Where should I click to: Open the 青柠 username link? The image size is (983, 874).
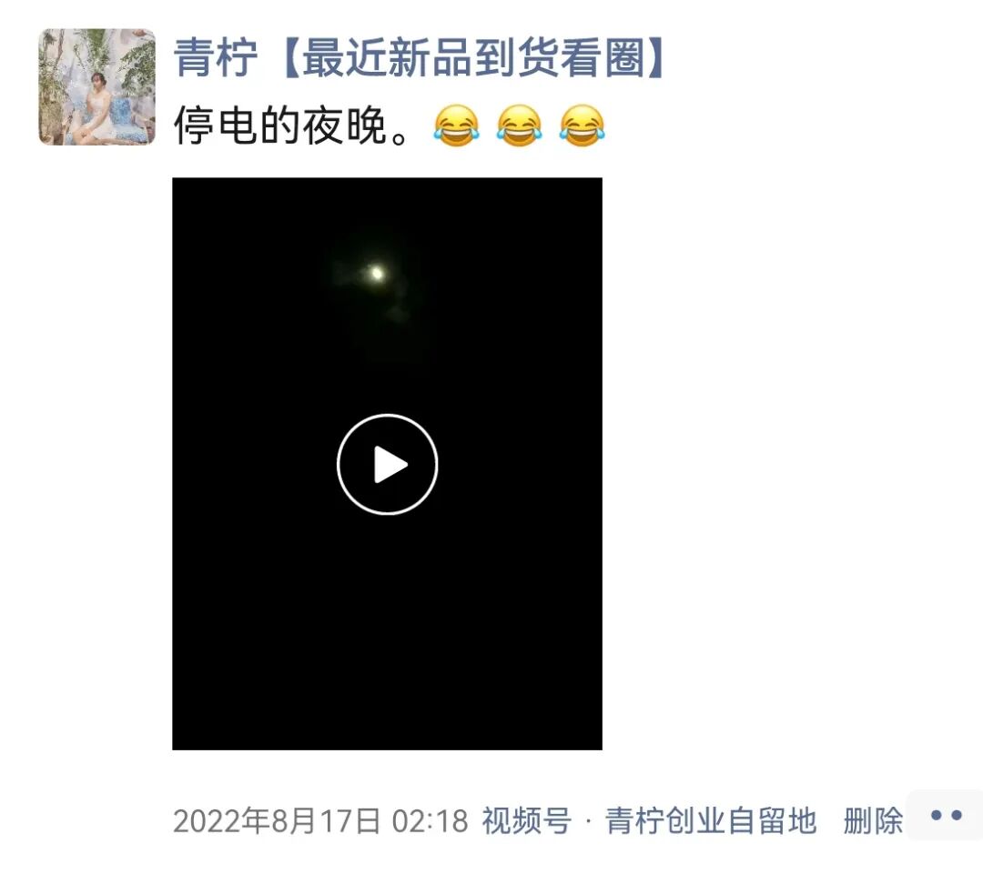click(x=217, y=57)
